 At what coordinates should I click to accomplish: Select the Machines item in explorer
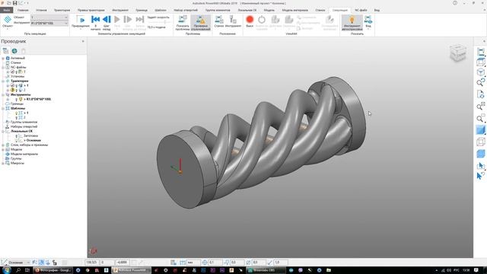pyautogui.click(x=15, y=62)
